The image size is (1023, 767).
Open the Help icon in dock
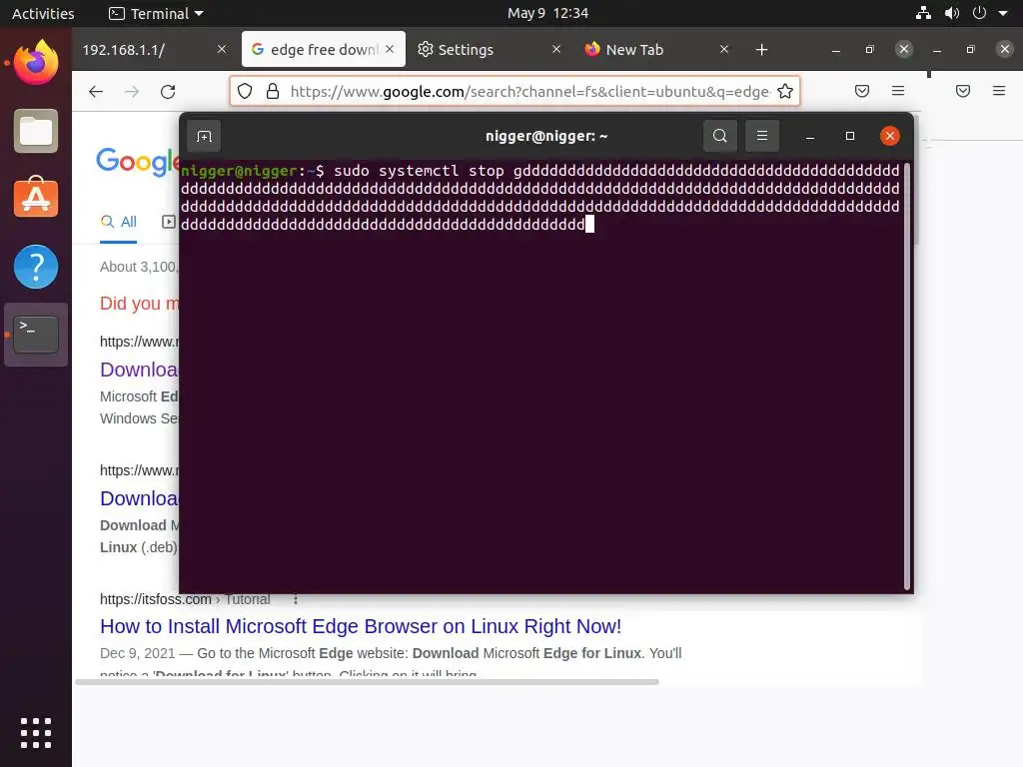pos(36,266)
